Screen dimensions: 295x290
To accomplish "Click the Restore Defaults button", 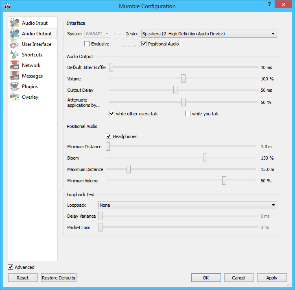I will pos(59,278).
